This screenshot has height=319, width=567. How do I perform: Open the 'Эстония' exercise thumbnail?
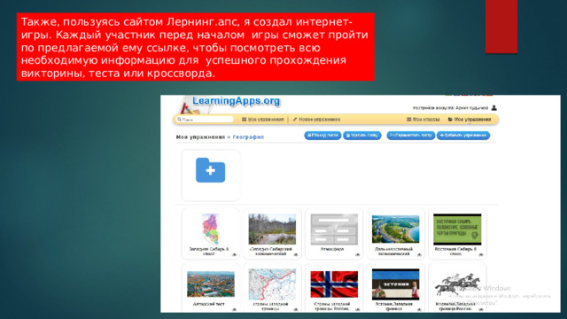[x=396, y=284]
